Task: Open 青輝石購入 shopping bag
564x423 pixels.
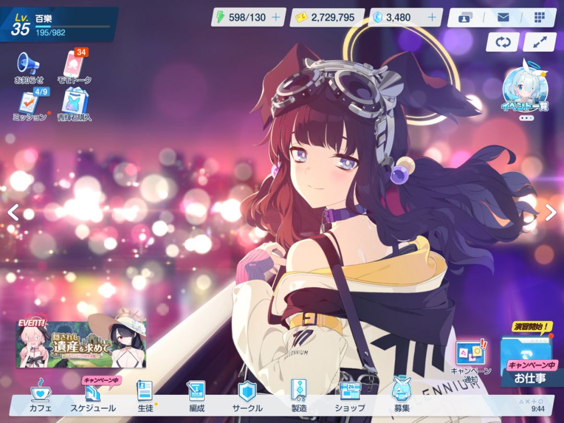Action: tap(75, 104)
